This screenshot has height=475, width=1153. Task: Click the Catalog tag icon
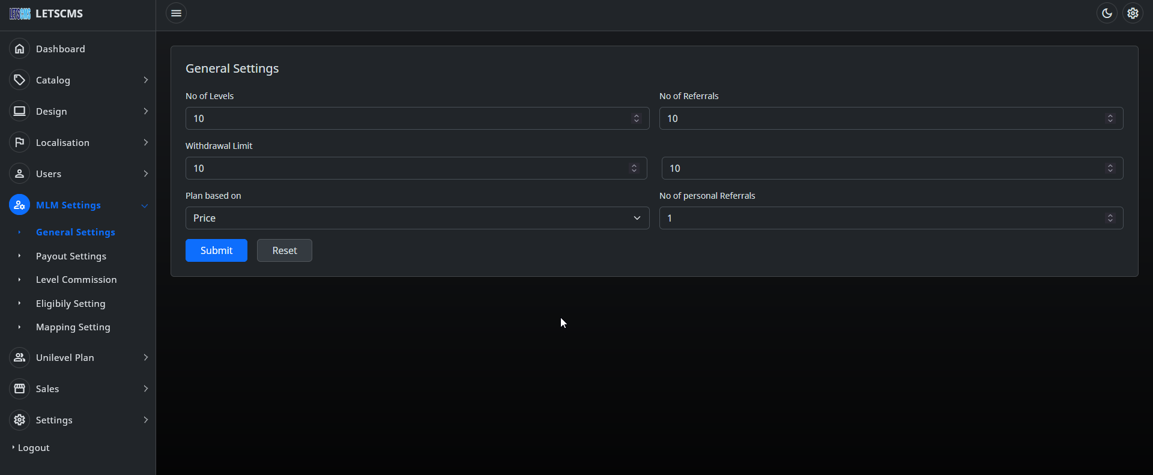[19, 80]
